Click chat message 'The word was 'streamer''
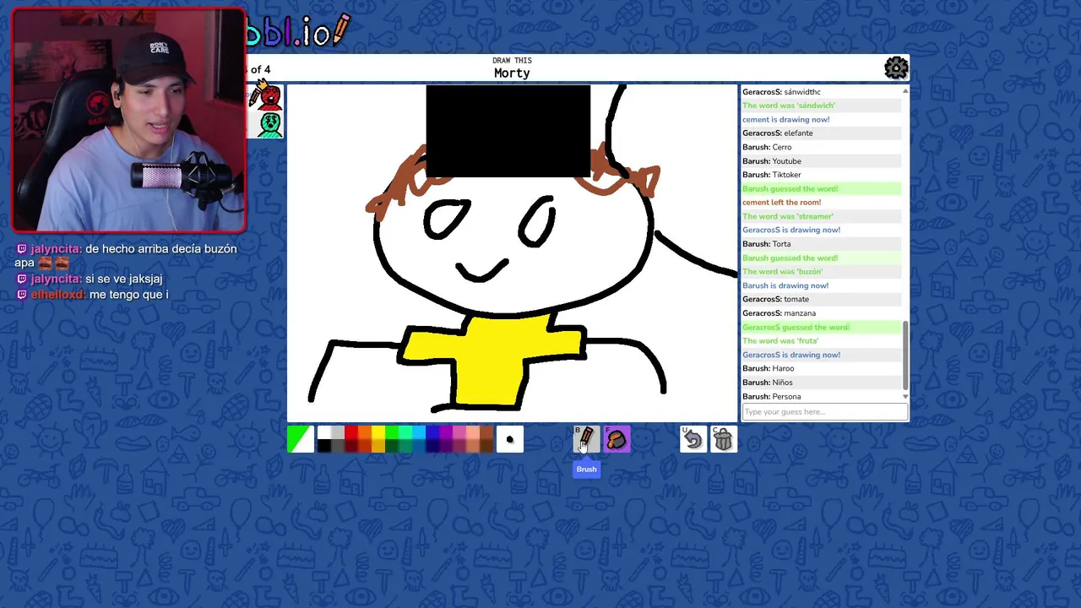Screen dimensions: 1081x608 point(788,216)
